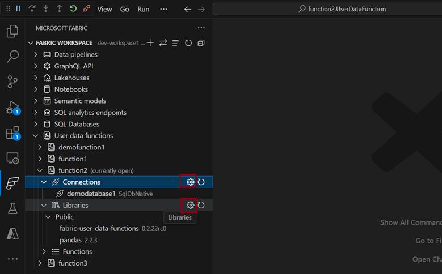The image size is (442, 274).
Task: Disconnect the debugger with red plug icon
Action: tap(87, 8)
